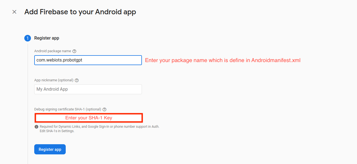Click the info icon before Dynamic Links note

[x=36, y=127]
